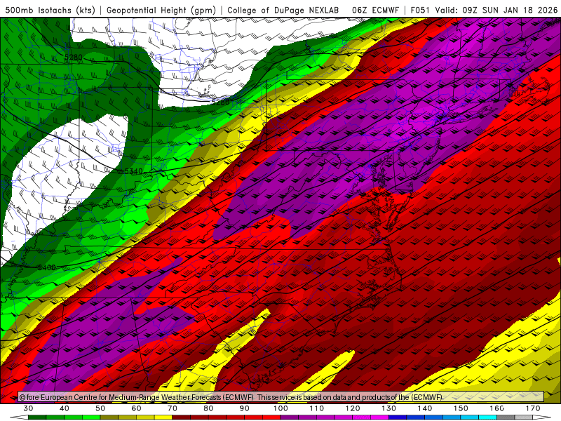The height and width of the screenshot is (421, 561).
Task: Click the right arrow end of the colorbar
Action: click(x=541, y=417)
